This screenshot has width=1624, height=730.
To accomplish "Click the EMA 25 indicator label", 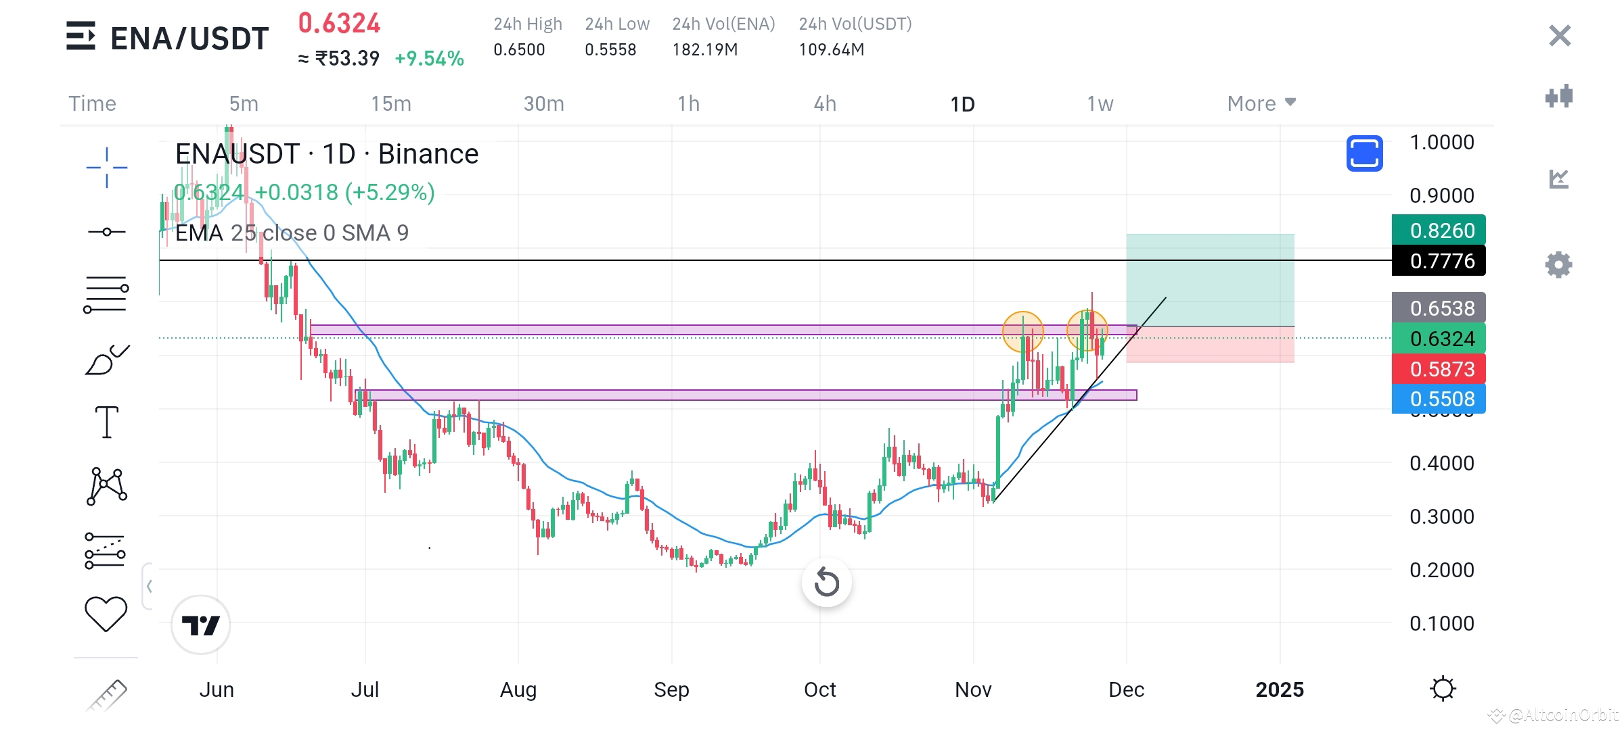I will pos(217,233).
